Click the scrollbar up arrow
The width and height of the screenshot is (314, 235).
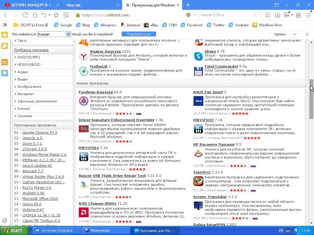coord(312,42)
